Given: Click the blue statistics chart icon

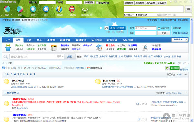Looking at the screenshot, I should click(x=3, y=68).
